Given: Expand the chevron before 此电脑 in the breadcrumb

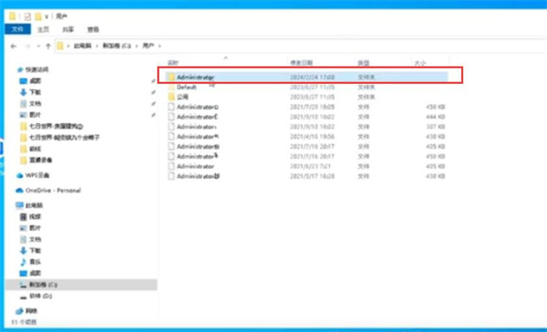Looking at the screenshot, I should 68,46.
